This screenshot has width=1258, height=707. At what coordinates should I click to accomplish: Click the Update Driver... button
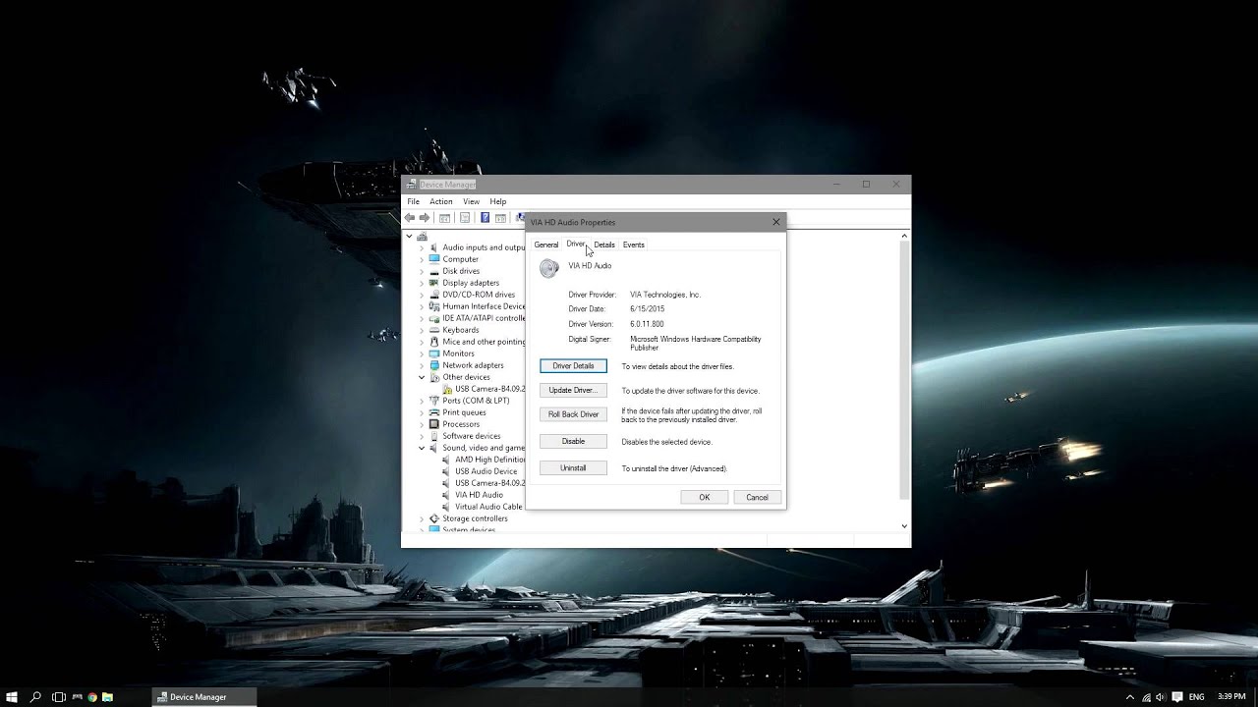(x=573, y=390)
